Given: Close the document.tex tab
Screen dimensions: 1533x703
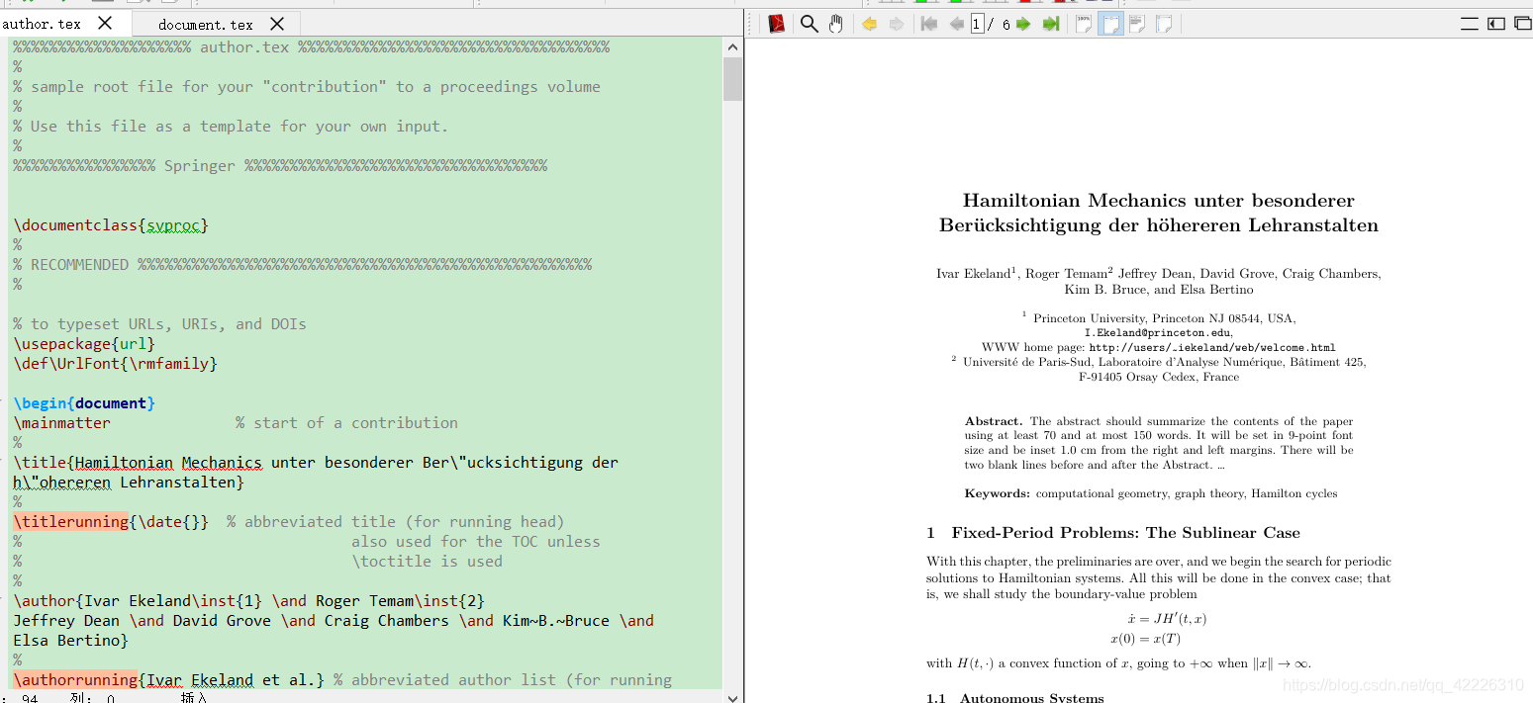Looking at the screenshot, I should click(x=277, y=23).
